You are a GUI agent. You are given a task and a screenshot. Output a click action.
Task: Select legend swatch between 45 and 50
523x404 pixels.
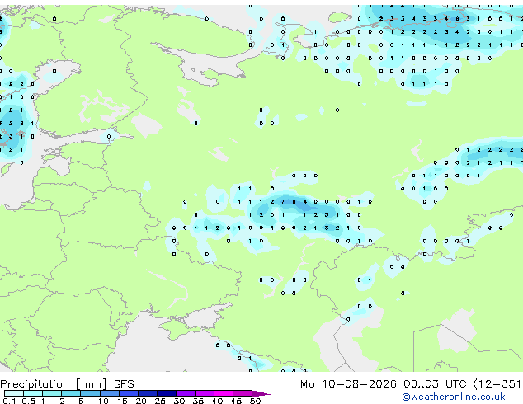coord(243,393)
